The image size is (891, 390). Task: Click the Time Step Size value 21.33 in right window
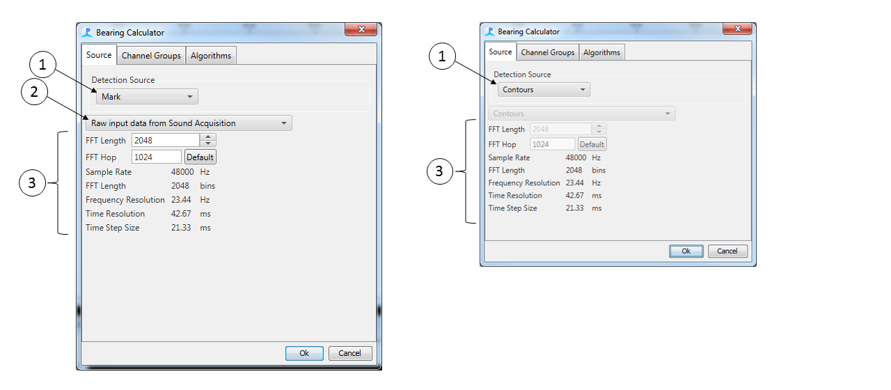pos(575,208)
